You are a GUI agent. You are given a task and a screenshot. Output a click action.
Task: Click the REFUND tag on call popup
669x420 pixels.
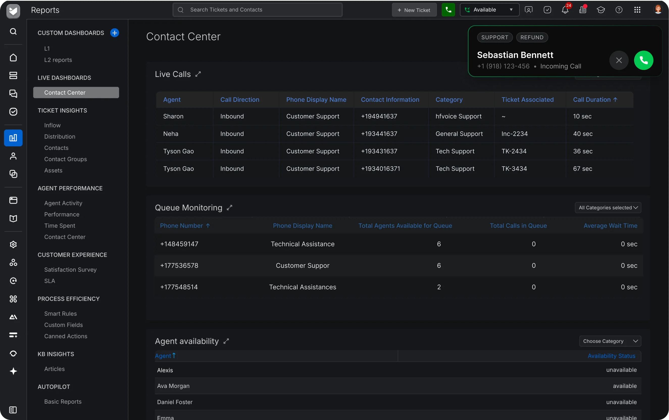(532, 37)
